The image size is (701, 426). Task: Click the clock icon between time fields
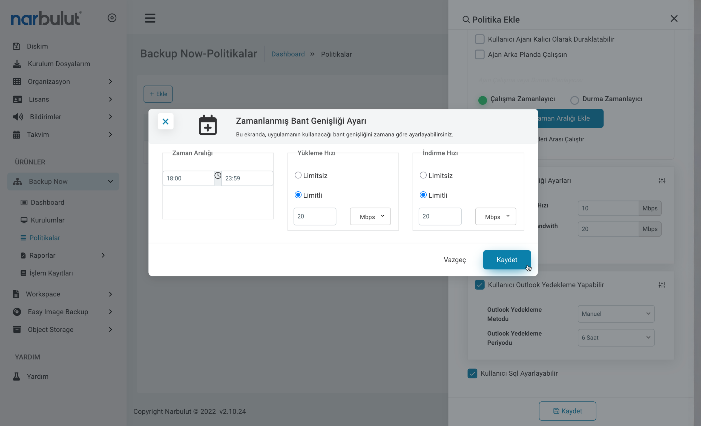pyautogui.click(x=218, y=175)
